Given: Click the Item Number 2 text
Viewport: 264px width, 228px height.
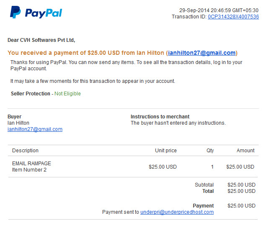Looking at the screenshot, I should coord(29,170).
